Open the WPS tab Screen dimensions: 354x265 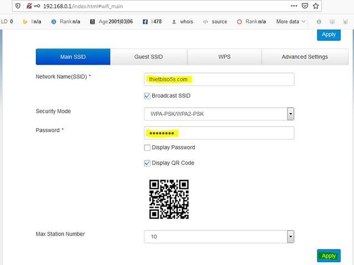tap(224, 57)
